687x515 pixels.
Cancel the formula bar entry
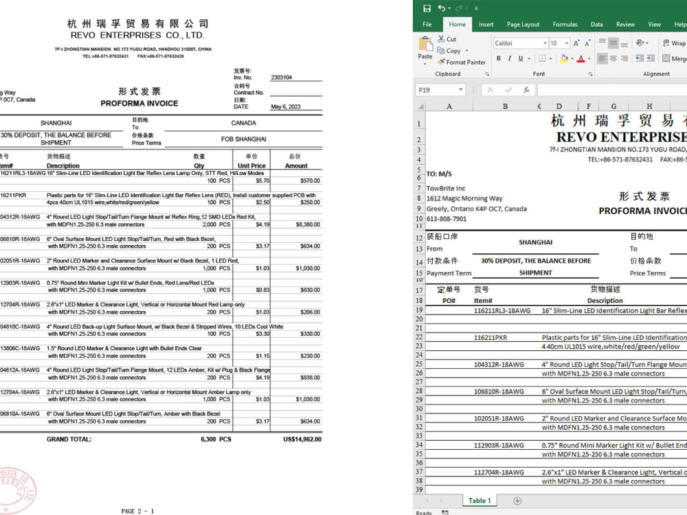[x=491, y=90]
